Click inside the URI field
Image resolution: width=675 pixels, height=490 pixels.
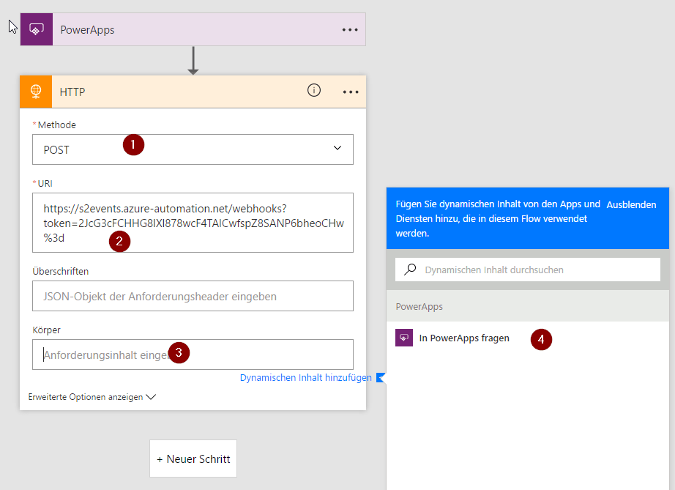(x=193, y=223)
